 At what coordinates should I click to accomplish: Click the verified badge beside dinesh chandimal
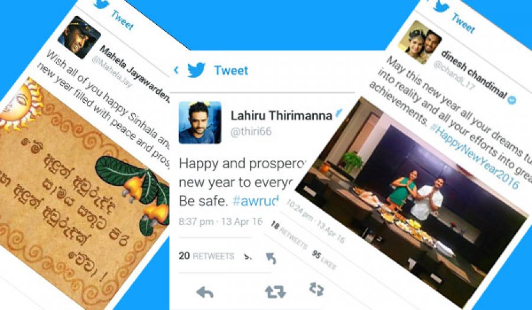pos(512,99)
